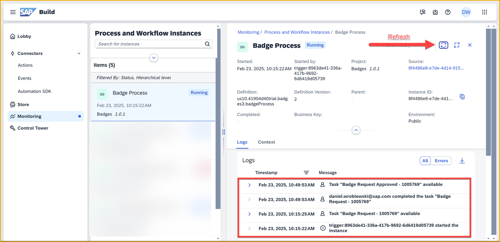Select the Badge Process instance list item
500x242 pixels.
[153, 102]
